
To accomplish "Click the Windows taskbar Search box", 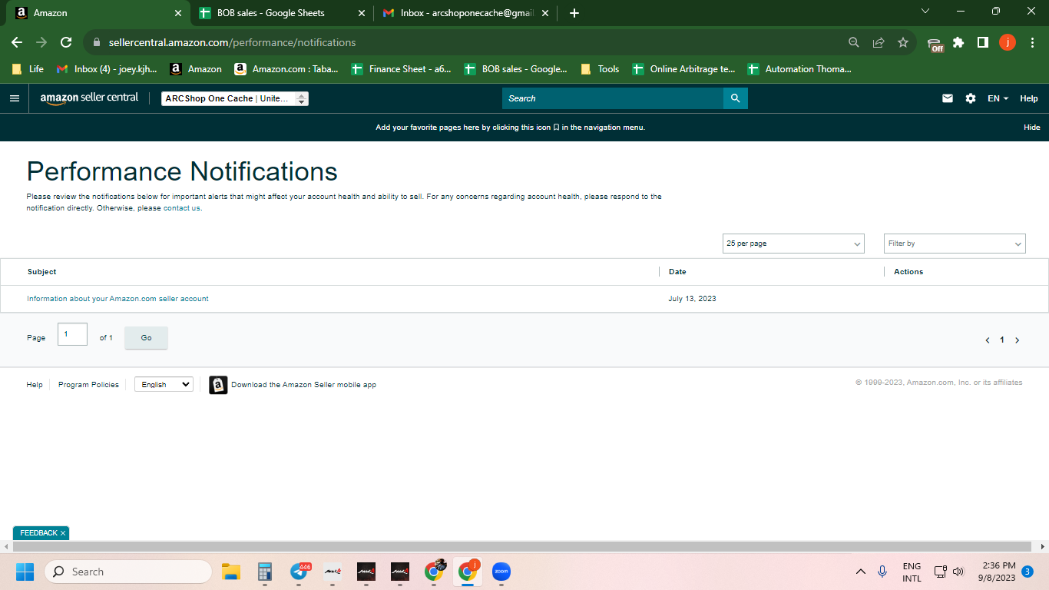I will point(128,572).
